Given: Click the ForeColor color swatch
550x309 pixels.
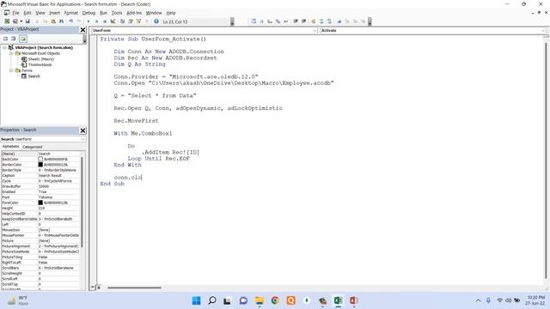Looking at the screenshot, I should point(40,203).
